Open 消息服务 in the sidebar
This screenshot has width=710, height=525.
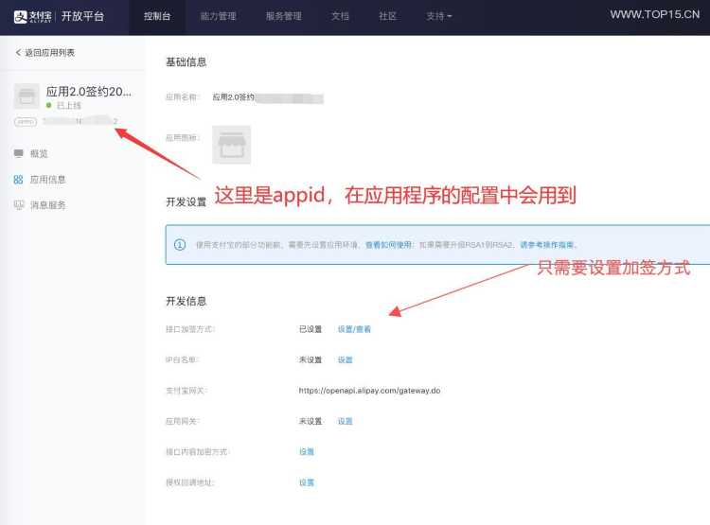[x=48, y=205]
